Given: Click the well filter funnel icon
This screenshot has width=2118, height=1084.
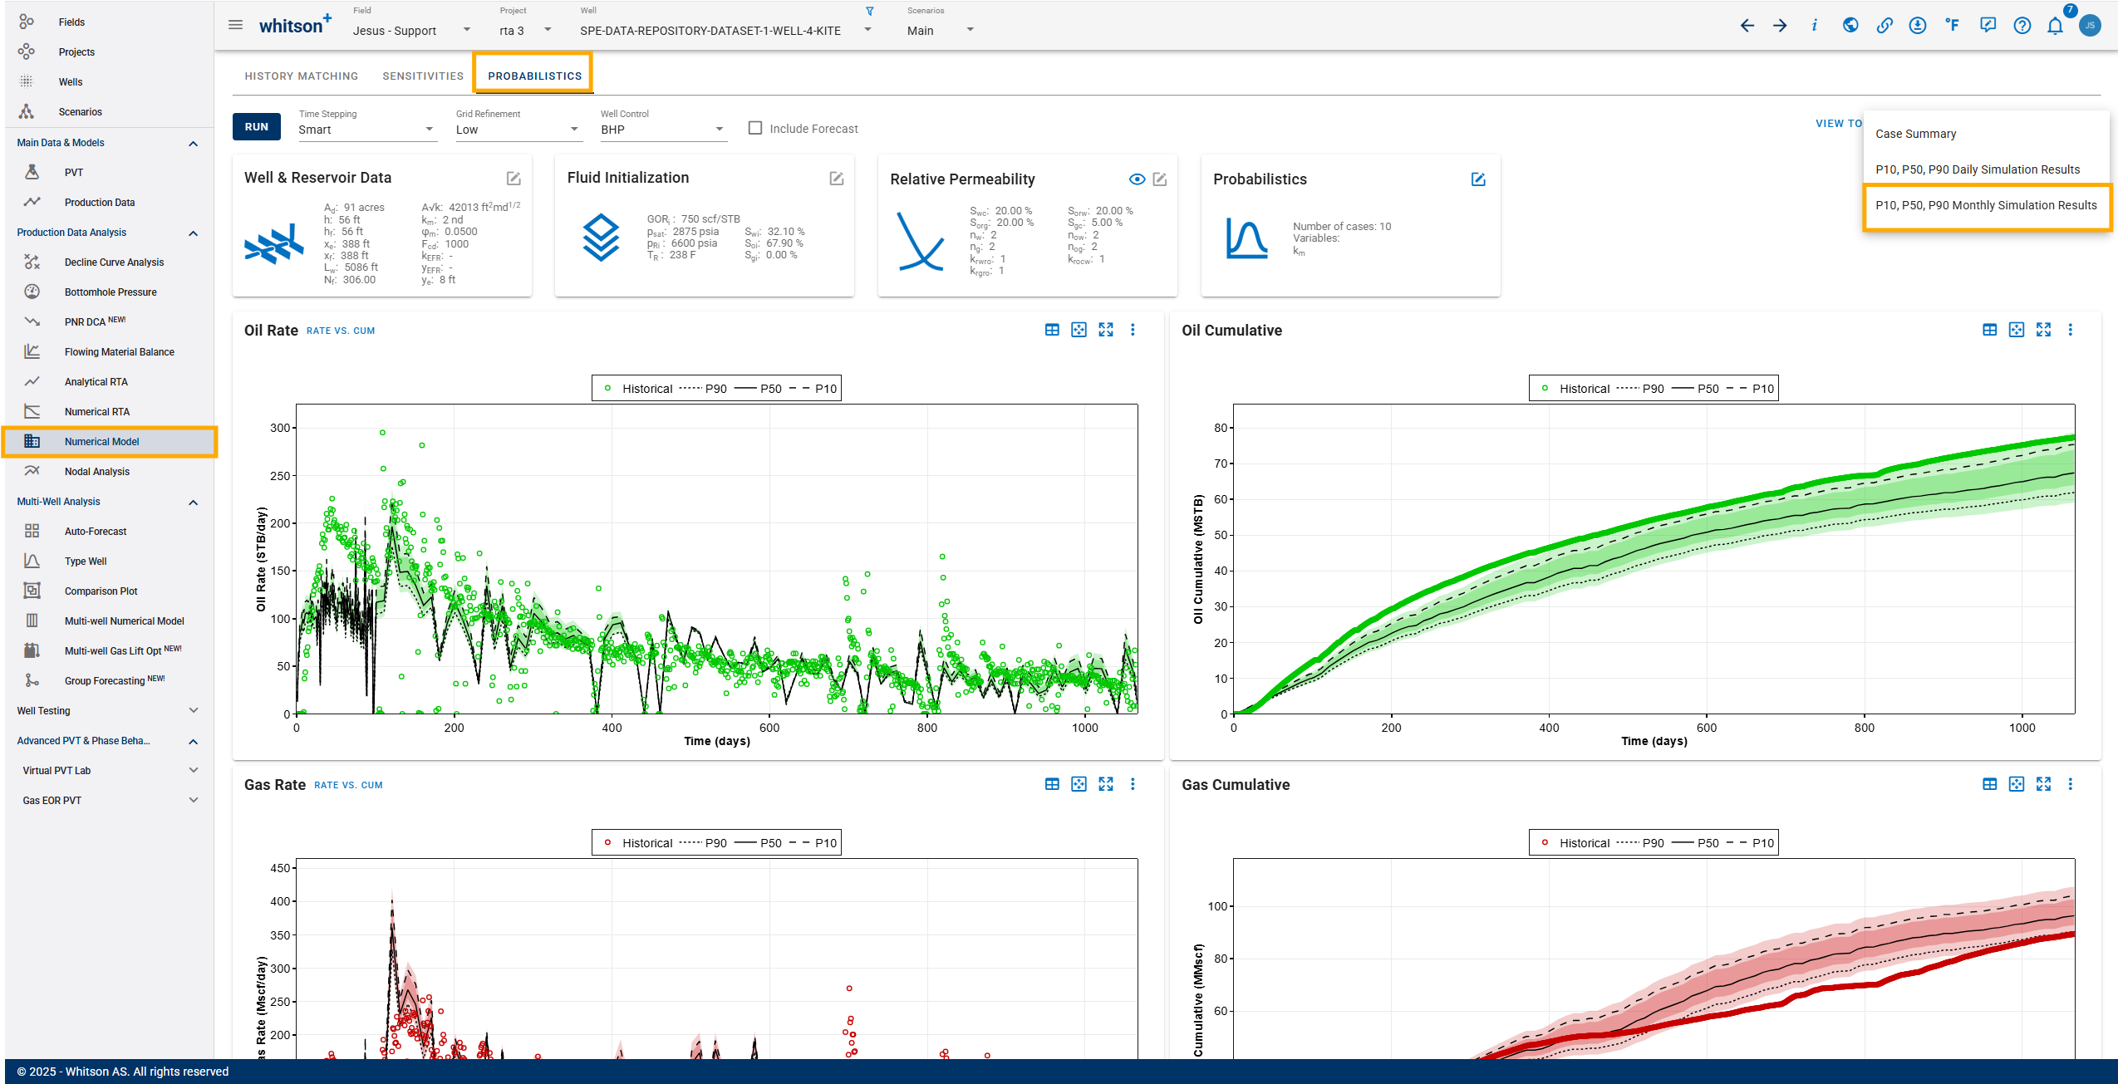Looking at the screenshot, I should 870,12.
